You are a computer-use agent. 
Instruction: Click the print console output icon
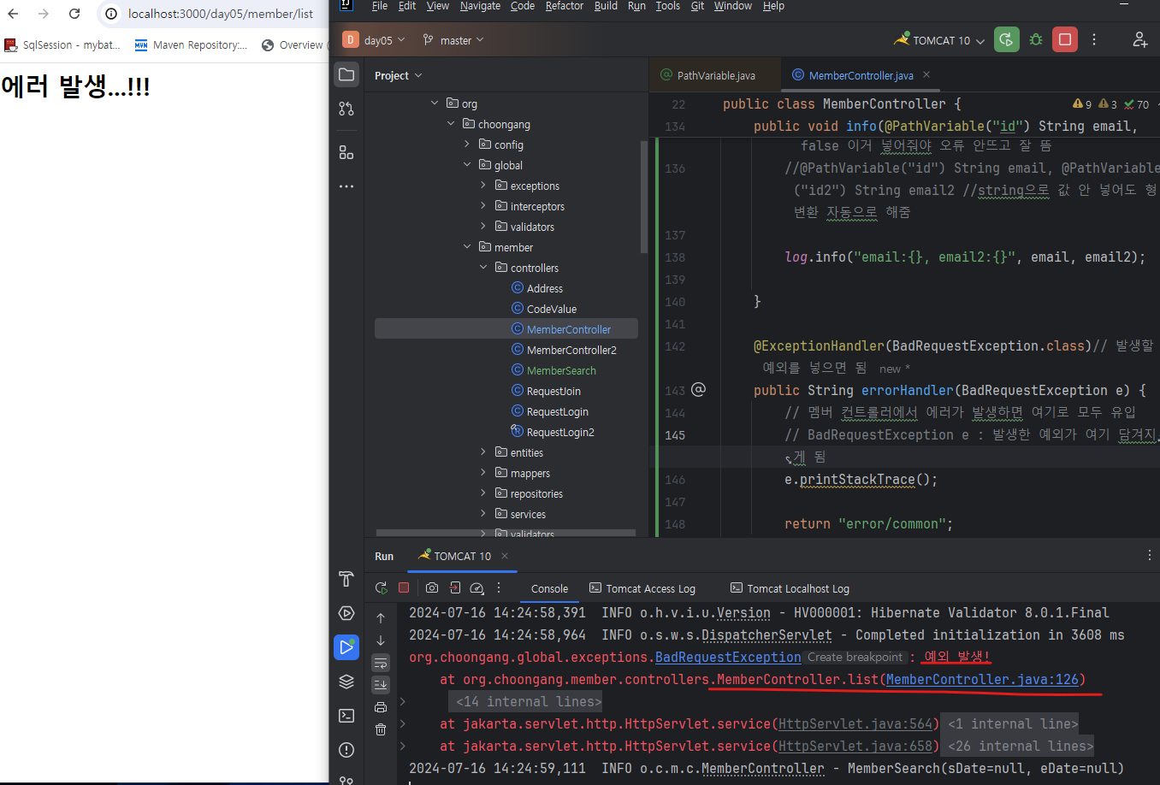tap(381, 707)
